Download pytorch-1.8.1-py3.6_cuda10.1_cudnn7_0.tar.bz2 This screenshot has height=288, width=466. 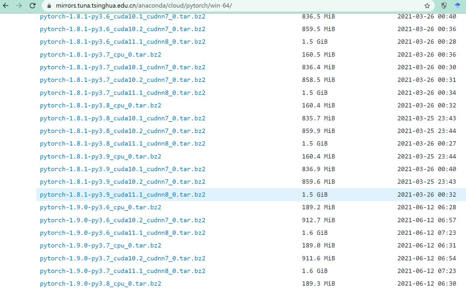click(x=123, y=17)
